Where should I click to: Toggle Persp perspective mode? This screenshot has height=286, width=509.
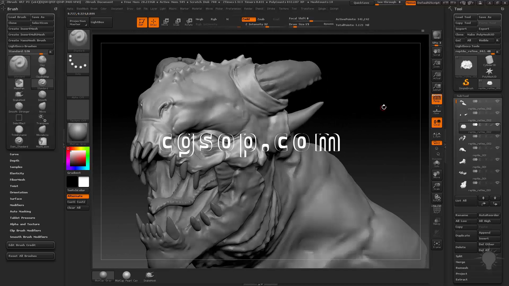(x=437, y=99)
